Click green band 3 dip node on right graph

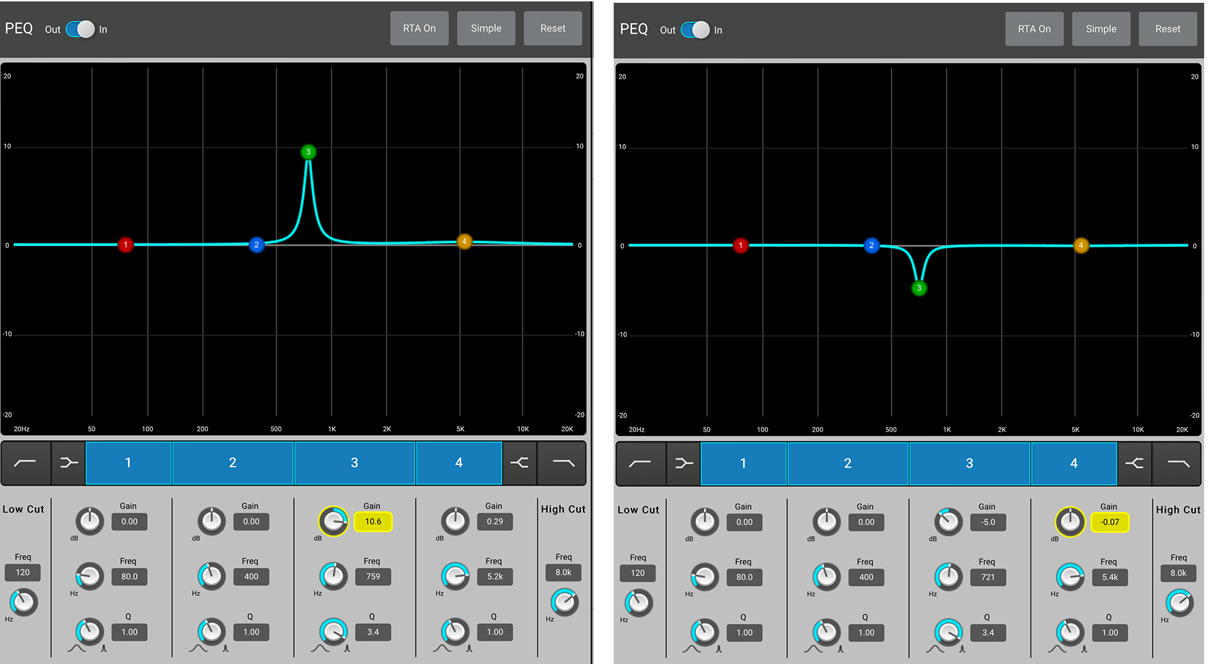919,288
